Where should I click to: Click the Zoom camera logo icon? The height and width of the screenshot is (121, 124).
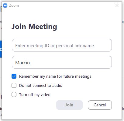click(5, 5)
